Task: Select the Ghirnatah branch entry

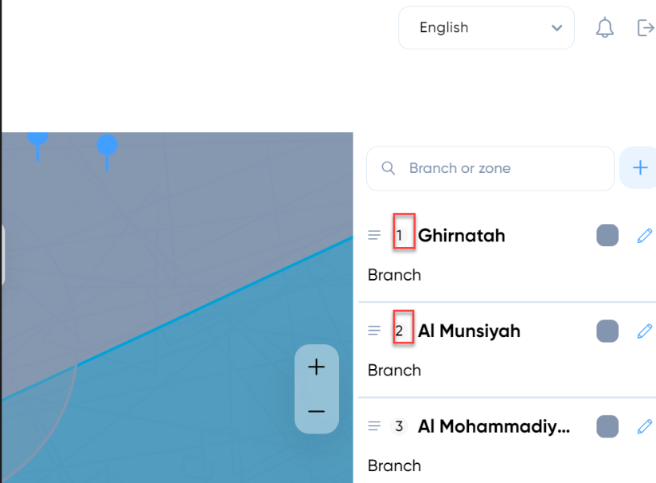Action: pos(462,235)
